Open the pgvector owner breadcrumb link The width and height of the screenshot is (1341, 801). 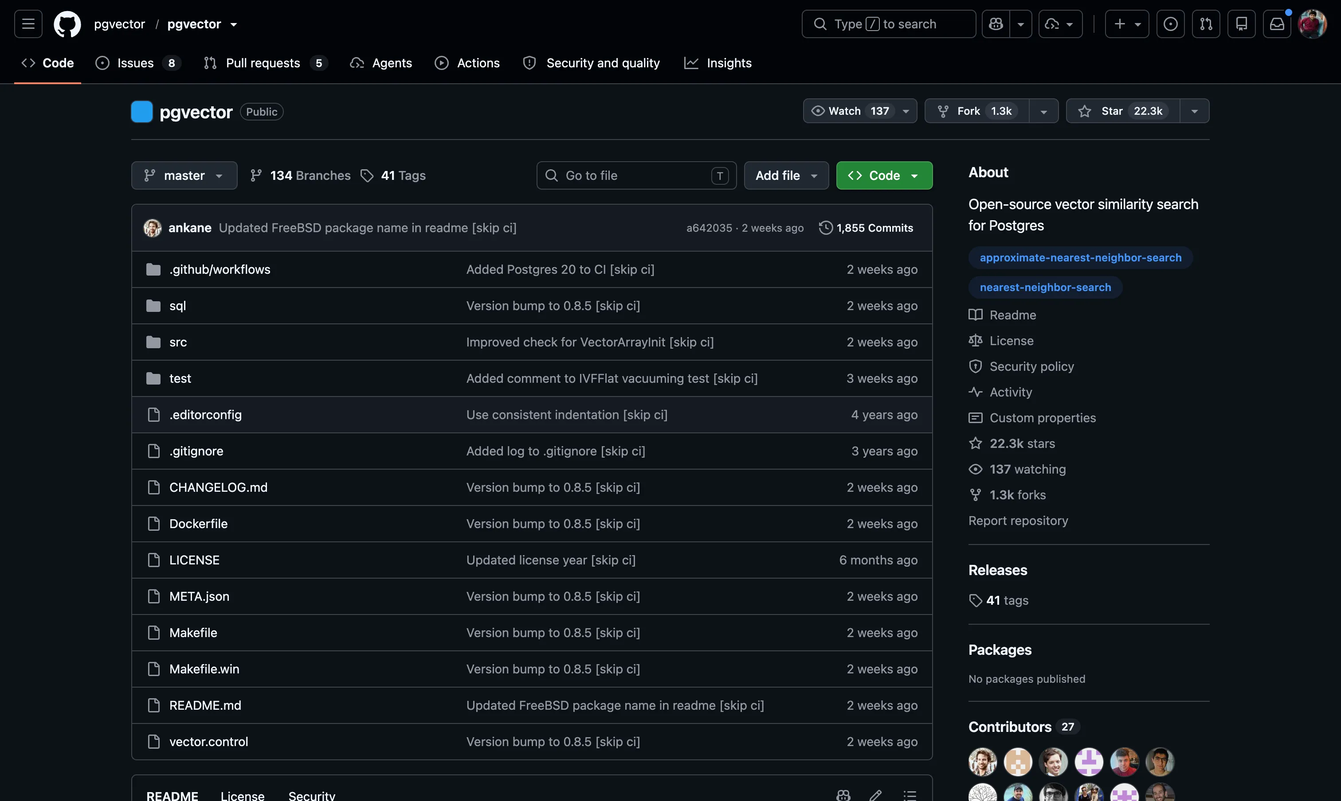click(119, 24)
